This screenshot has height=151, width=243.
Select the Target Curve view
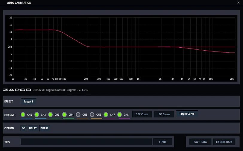[x=187, y=114]
